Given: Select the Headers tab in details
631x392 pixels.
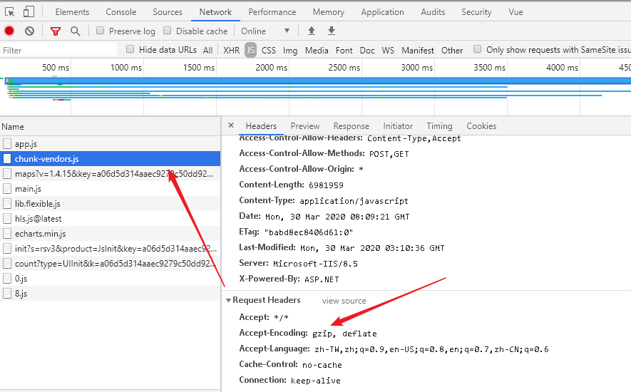Looking at the screenshot, I should click(261, 126).
